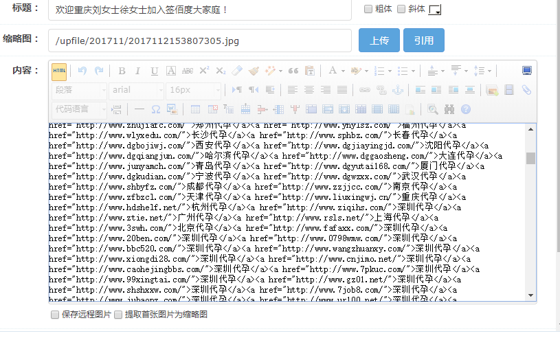Delete table icon with red X

pyautogui.click(x=213, y=109)
